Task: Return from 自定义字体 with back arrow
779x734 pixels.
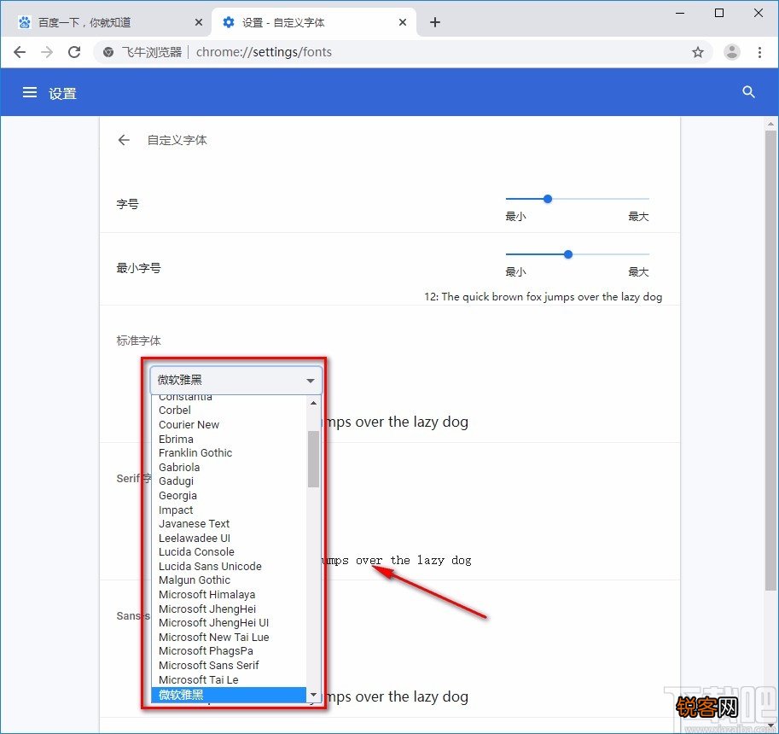Action: [124, 140]
